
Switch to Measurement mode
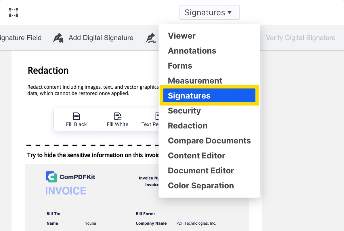(x=195, y=81)
